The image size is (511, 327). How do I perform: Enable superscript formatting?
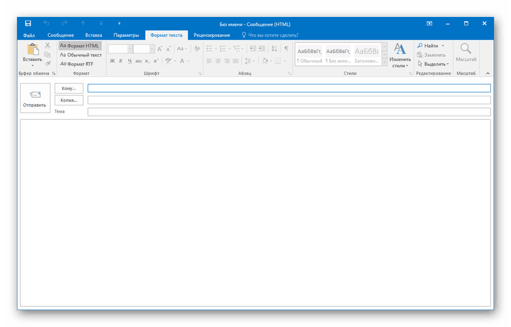(x=156, y=60)
